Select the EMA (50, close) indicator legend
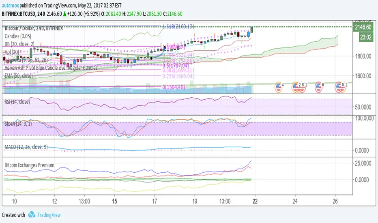The height and width of the screenshot is (223, 378). 19,76
